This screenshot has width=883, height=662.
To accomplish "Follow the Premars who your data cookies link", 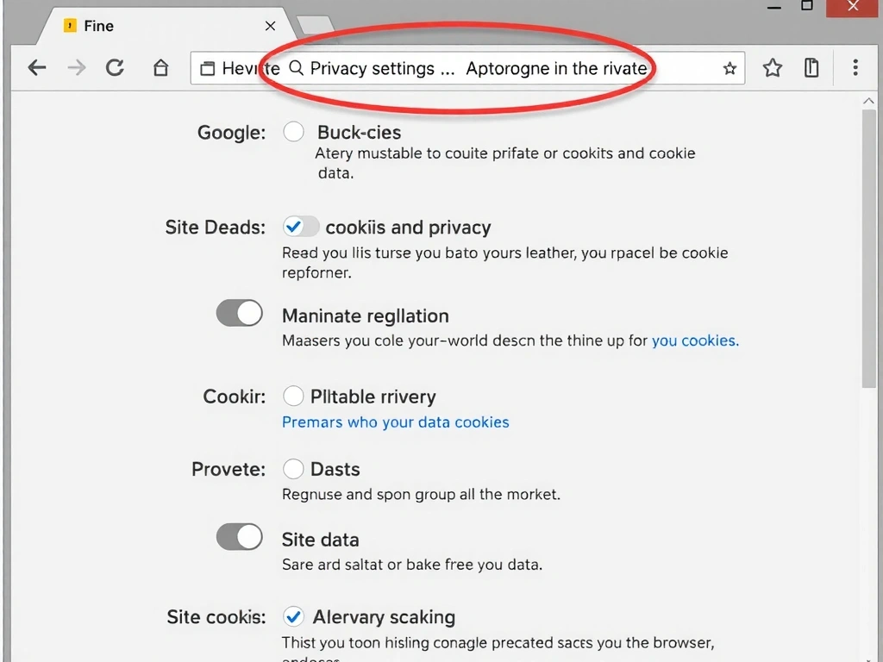I will tap(395, 422).
